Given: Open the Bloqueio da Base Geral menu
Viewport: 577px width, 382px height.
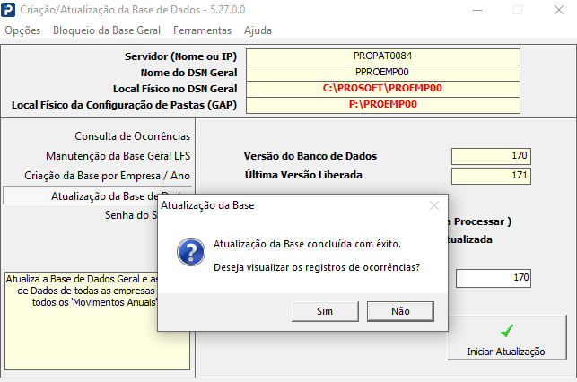Looking at the screenshot, I should coord(107,30).
